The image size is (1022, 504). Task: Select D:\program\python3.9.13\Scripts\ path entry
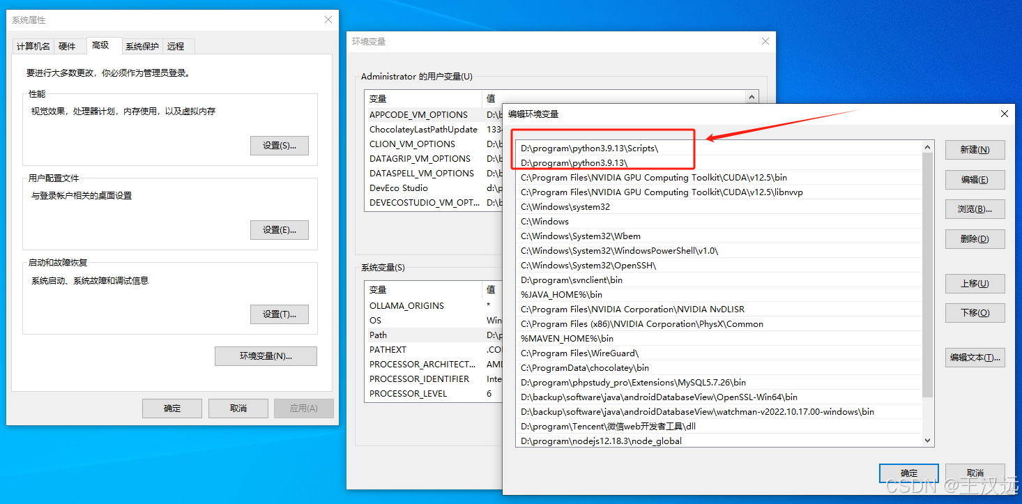tap(719, 148)
